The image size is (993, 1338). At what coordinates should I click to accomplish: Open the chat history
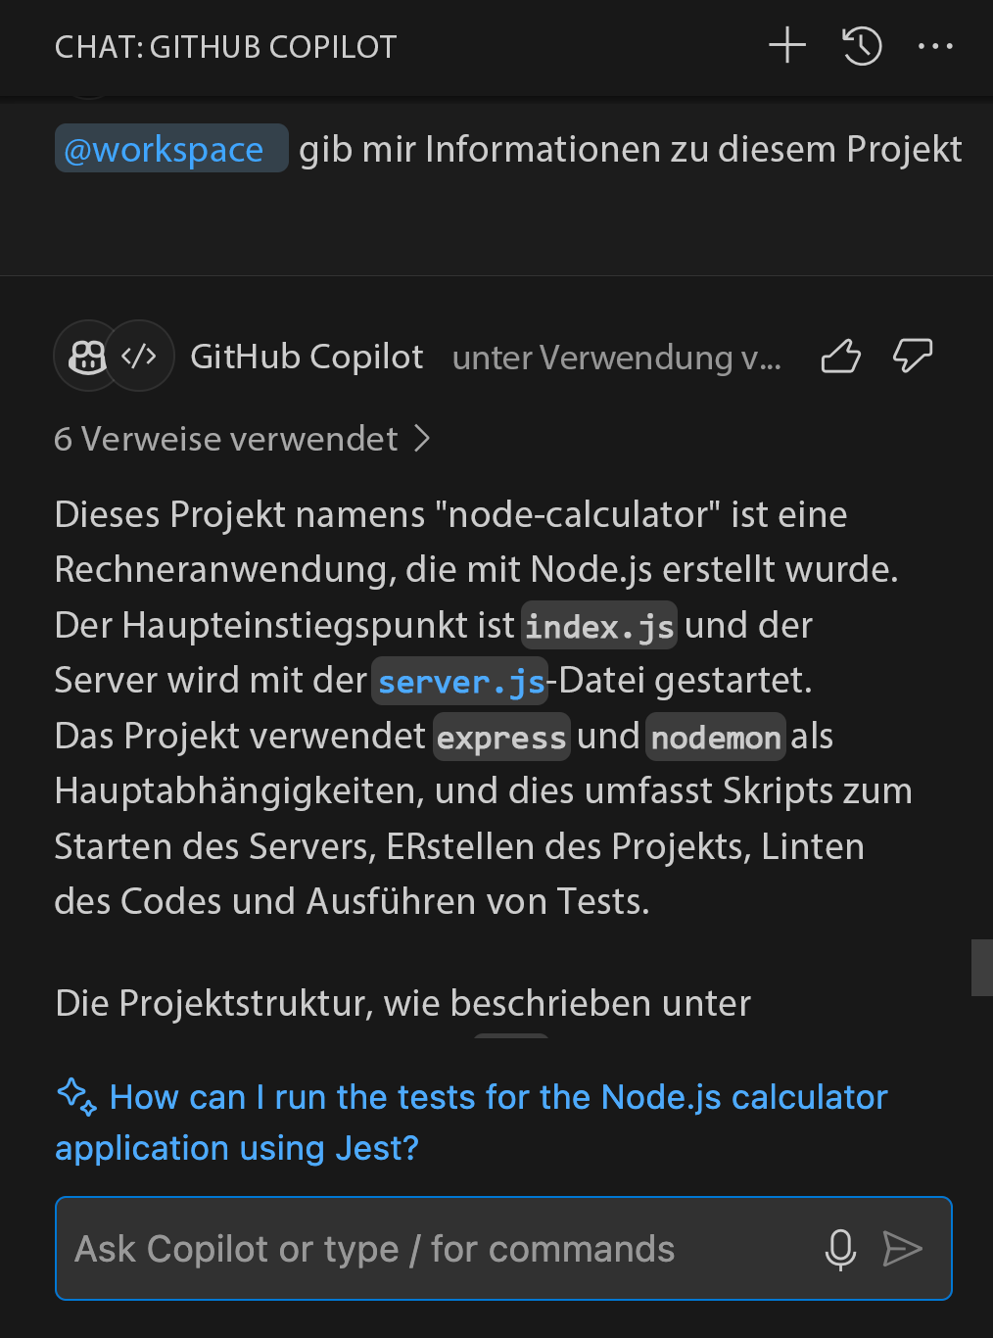pyautogui.click(x=862, y=46)
